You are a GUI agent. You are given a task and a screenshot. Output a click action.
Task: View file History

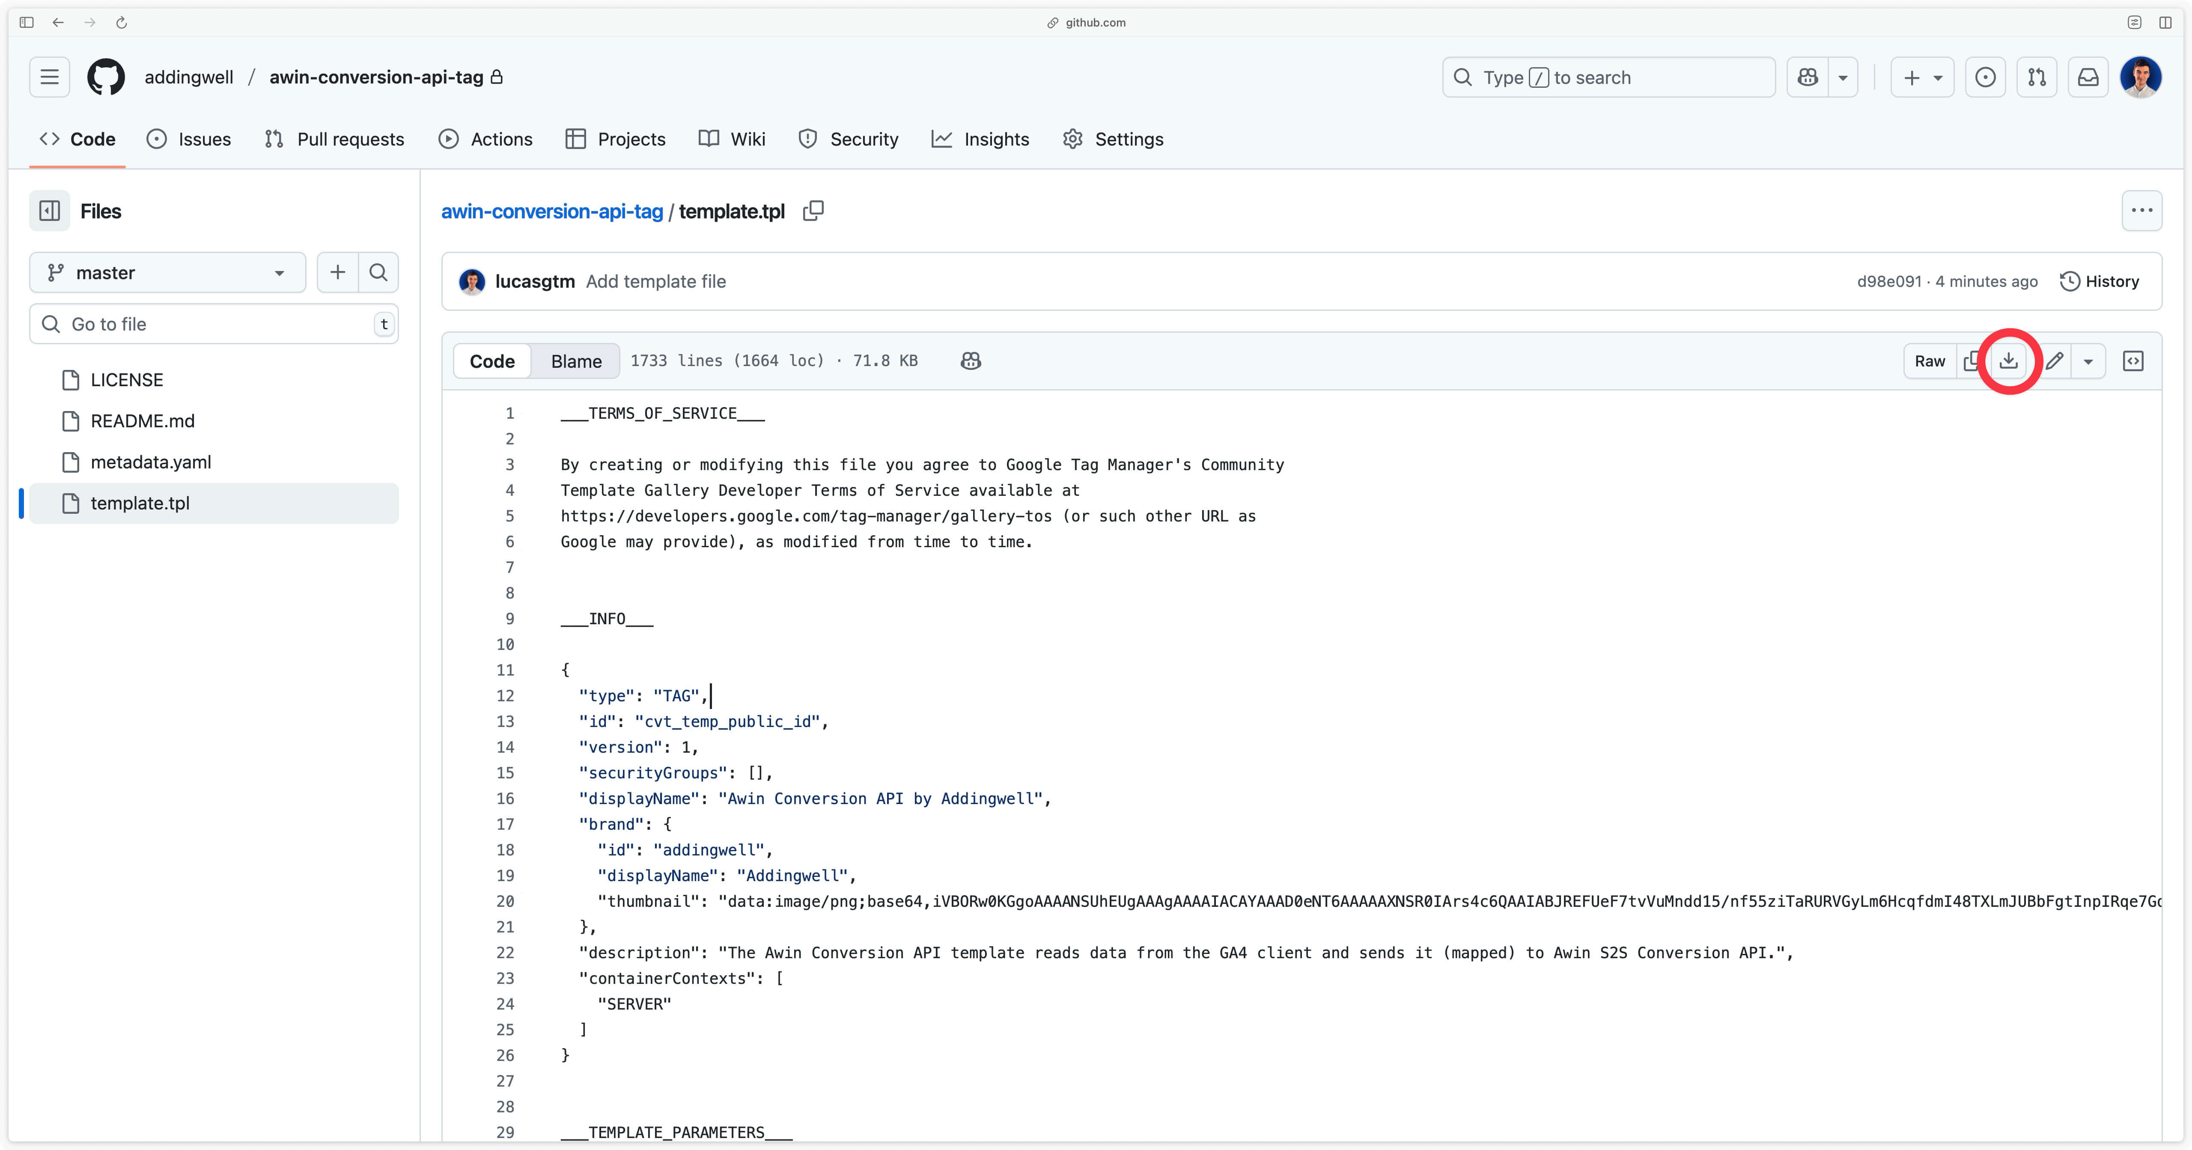point(2099,282)
